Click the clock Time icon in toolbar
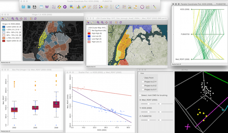Image resolution: width=228 pixels, height=133 pixels. pyautogui.click(x=142, y=7)
